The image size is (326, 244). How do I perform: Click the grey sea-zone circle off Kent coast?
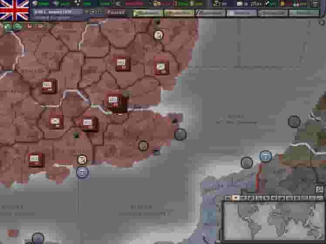click(180, 134)
